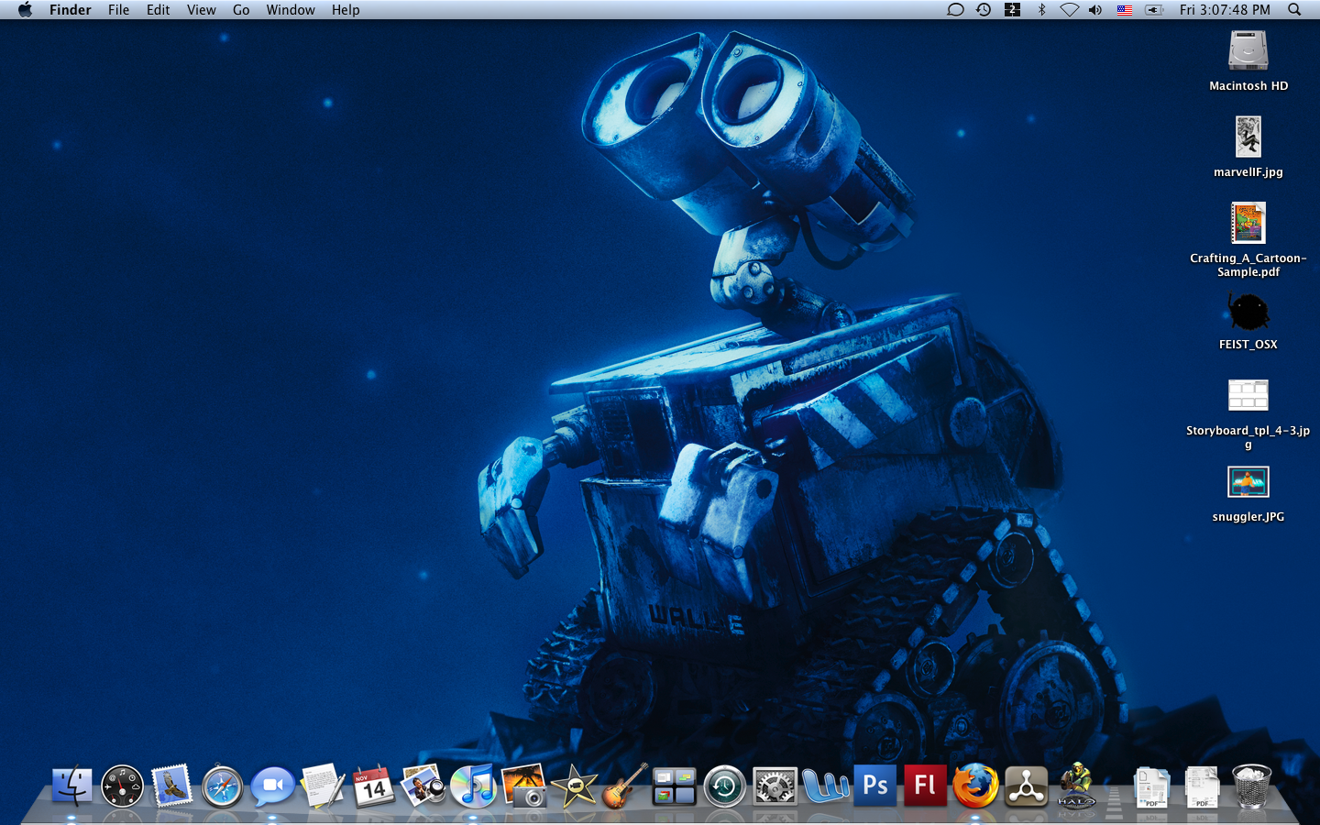Image resolution: width=1320 pixels, height=825 pixels.
Task: Launch Preview from the dock
Action: click(x=423, y=786)
